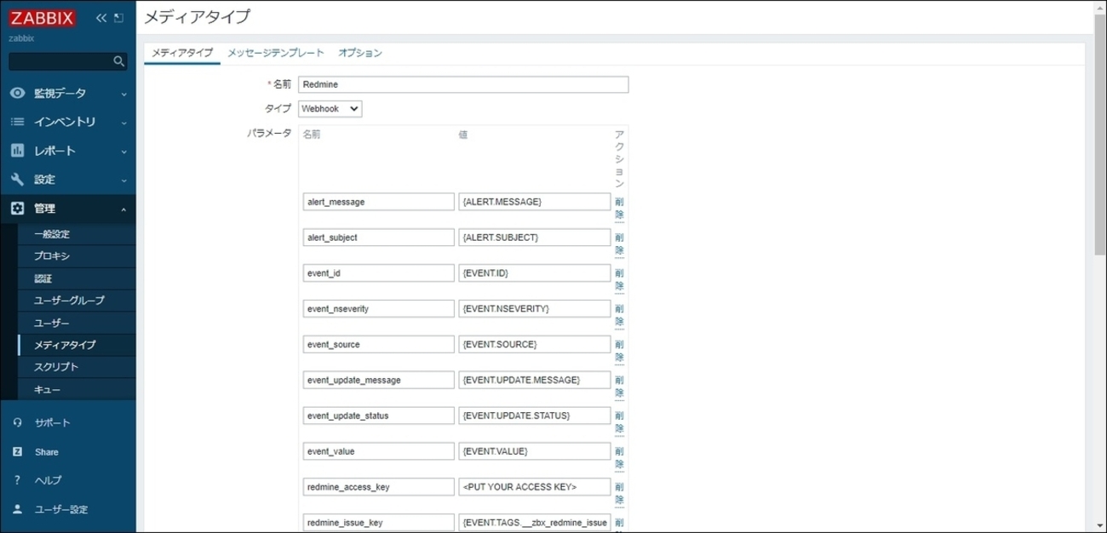The image size is (1107, 533).
Task: Collapse the 管理 menu chevron
Action: coord(124,209)
